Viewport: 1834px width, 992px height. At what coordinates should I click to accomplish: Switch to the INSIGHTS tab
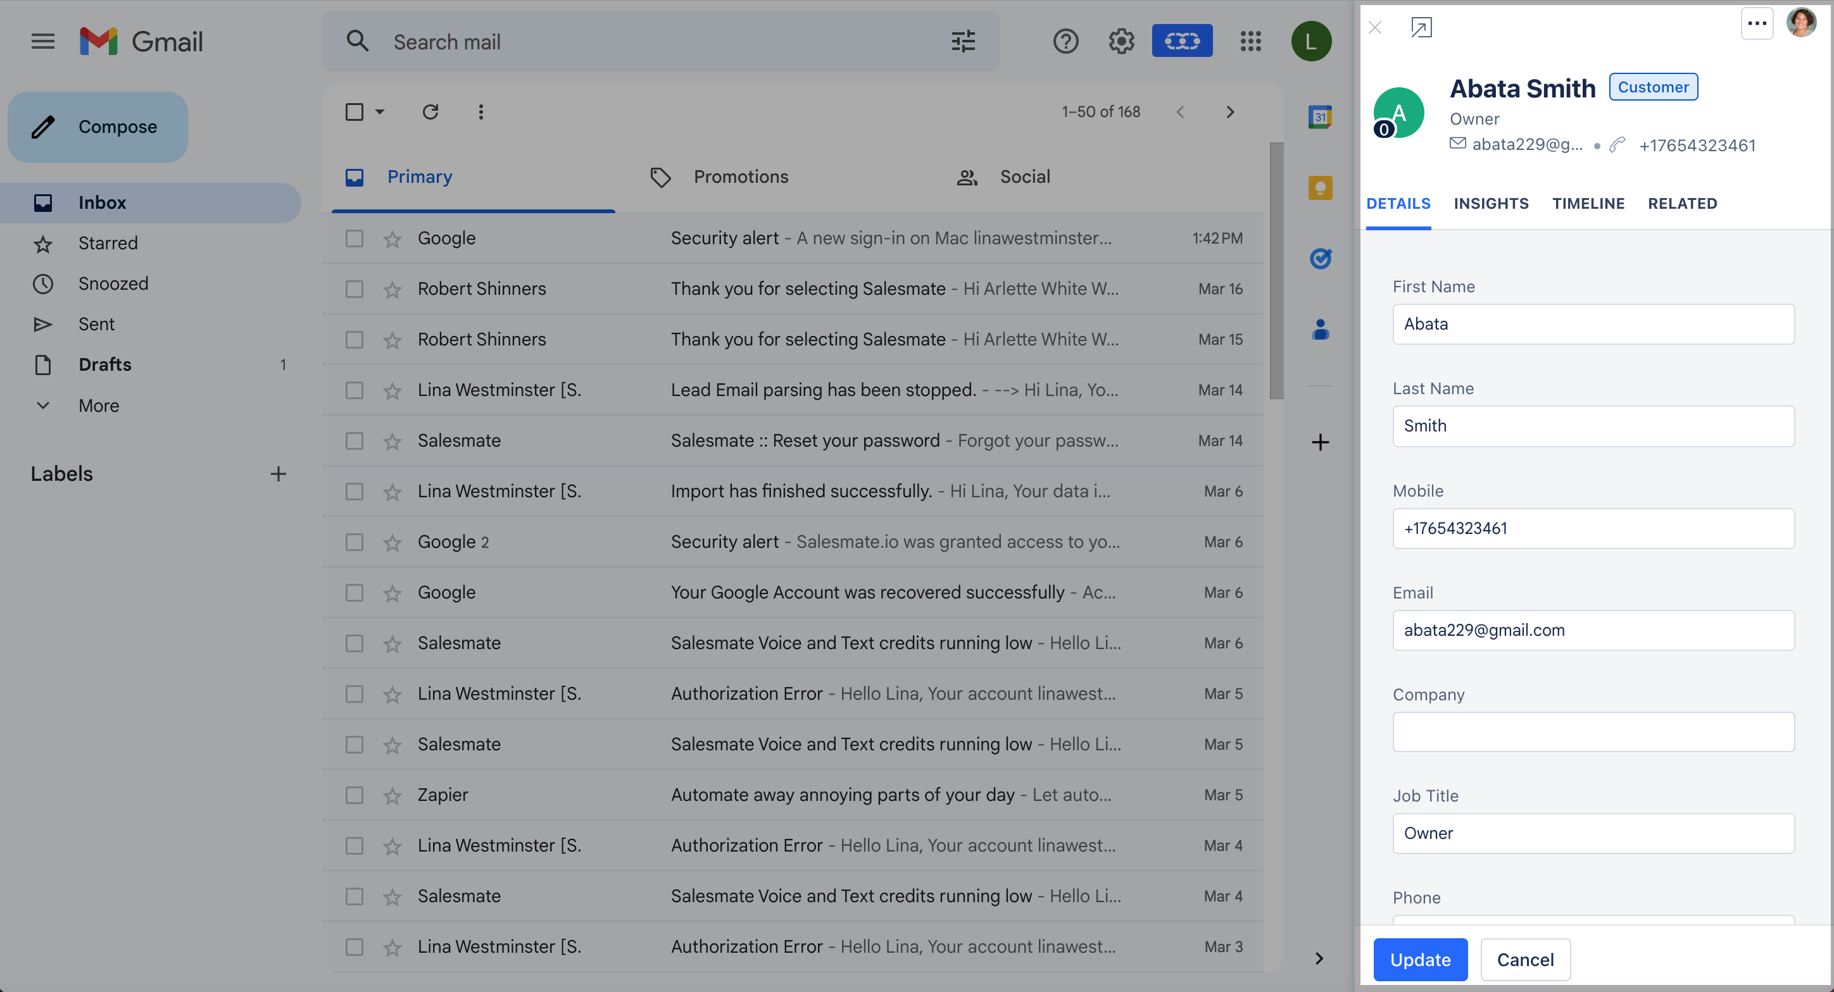coord(1491,204)
